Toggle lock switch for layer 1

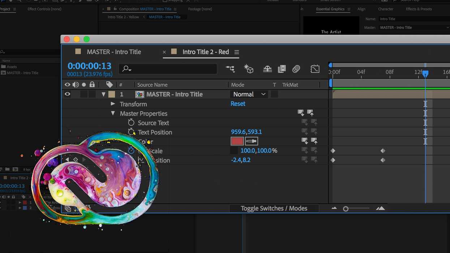[92, 94]
